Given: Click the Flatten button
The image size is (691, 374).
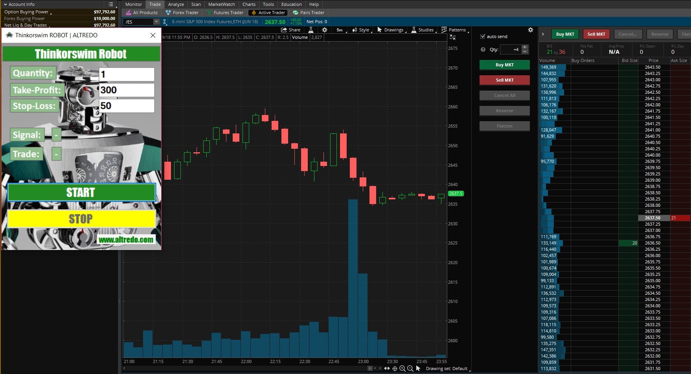Looking at the screenshot, I should point(504,126).
